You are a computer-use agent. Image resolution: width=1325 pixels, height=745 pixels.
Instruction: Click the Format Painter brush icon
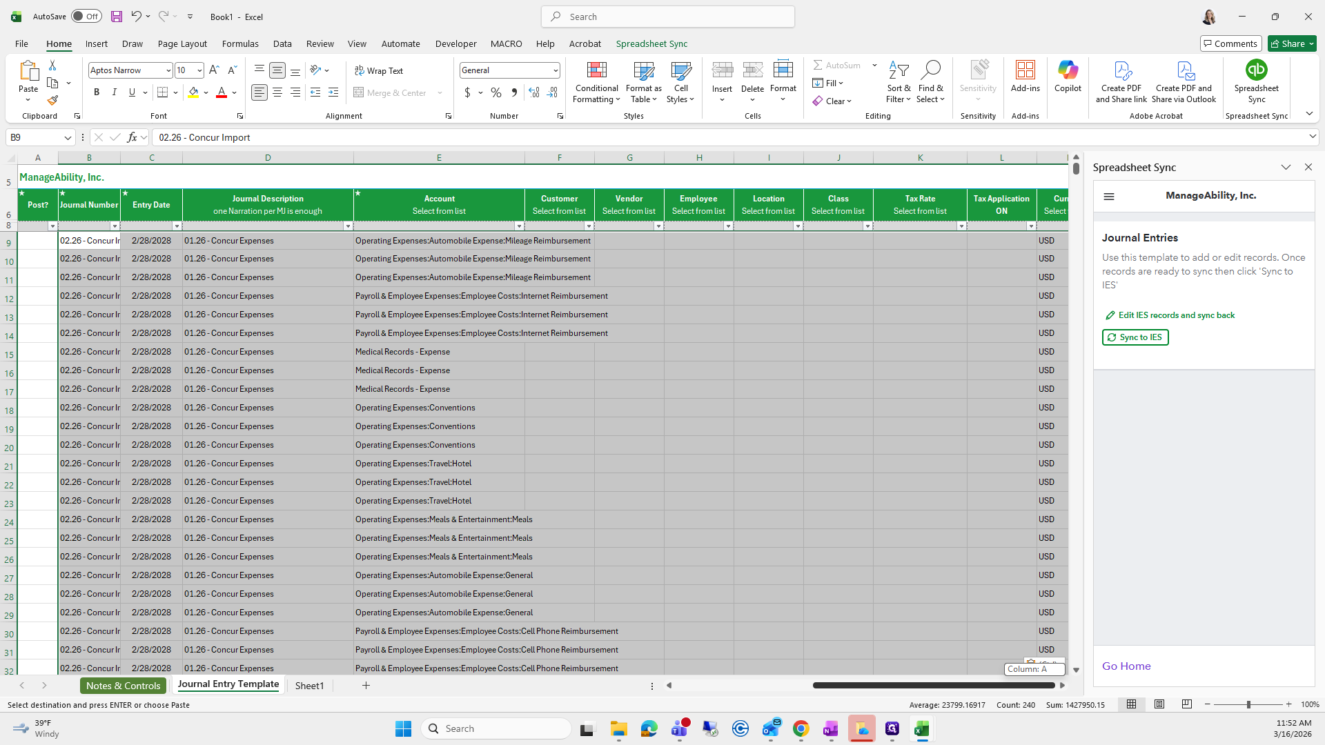tap(52, 101)
